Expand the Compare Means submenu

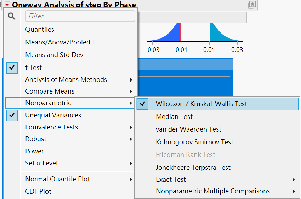pyautogui.click(x=50, y=91)
